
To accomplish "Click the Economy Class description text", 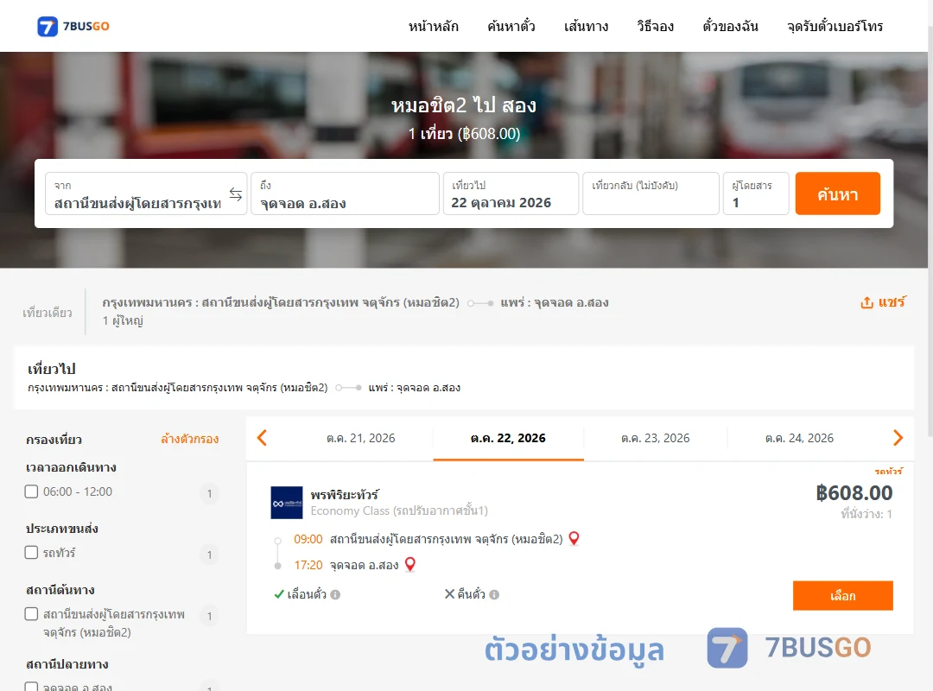I will coord(399,510).
